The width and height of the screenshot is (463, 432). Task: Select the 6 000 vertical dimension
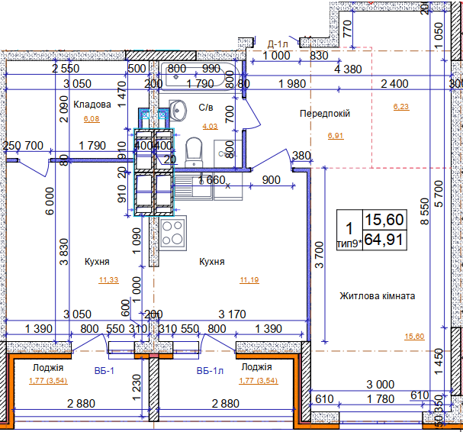pos(50,201)
